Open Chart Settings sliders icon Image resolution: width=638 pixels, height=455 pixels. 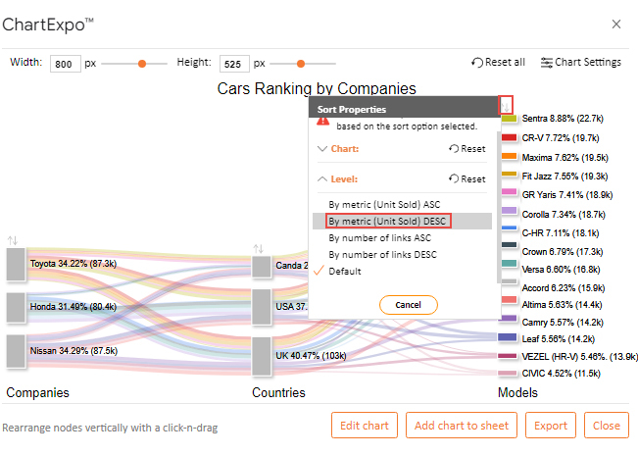(x=546, y=62)
